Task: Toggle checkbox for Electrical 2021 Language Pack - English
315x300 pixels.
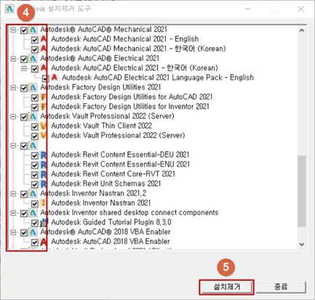Action: click(x=45, y=78)
